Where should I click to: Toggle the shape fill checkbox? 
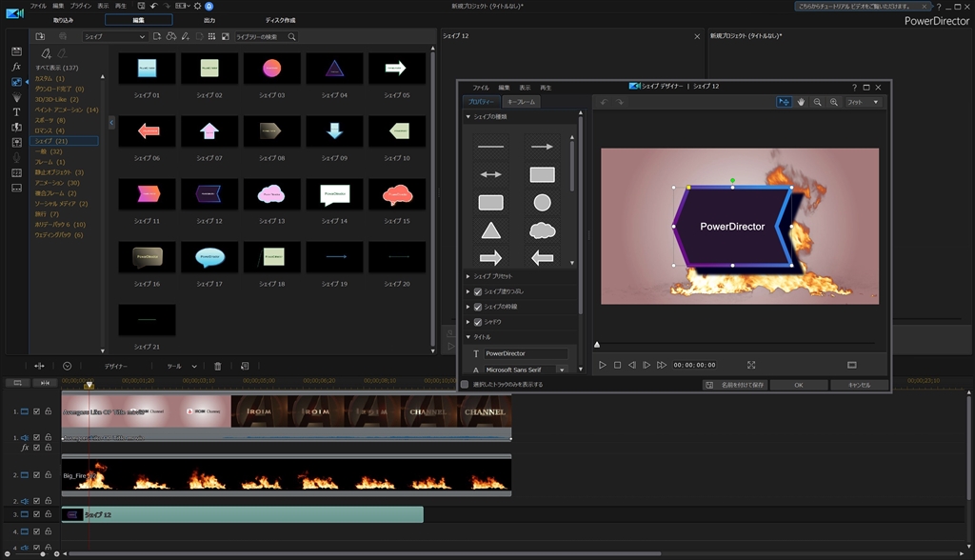click(478, 291)
